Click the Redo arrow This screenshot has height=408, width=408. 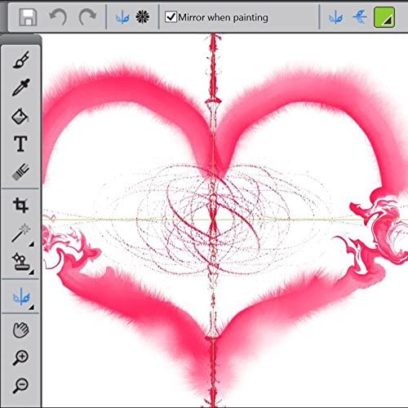pos(87,17)
